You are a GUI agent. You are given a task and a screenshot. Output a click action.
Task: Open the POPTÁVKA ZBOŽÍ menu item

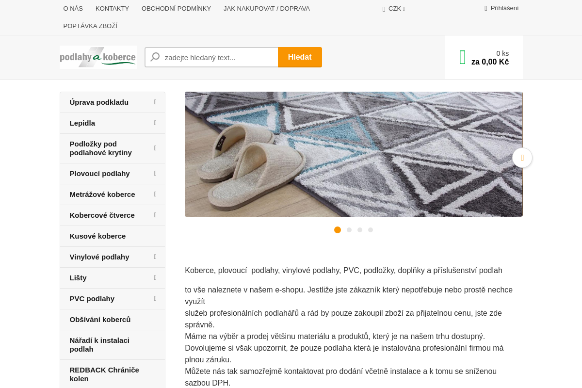point(90,26)
